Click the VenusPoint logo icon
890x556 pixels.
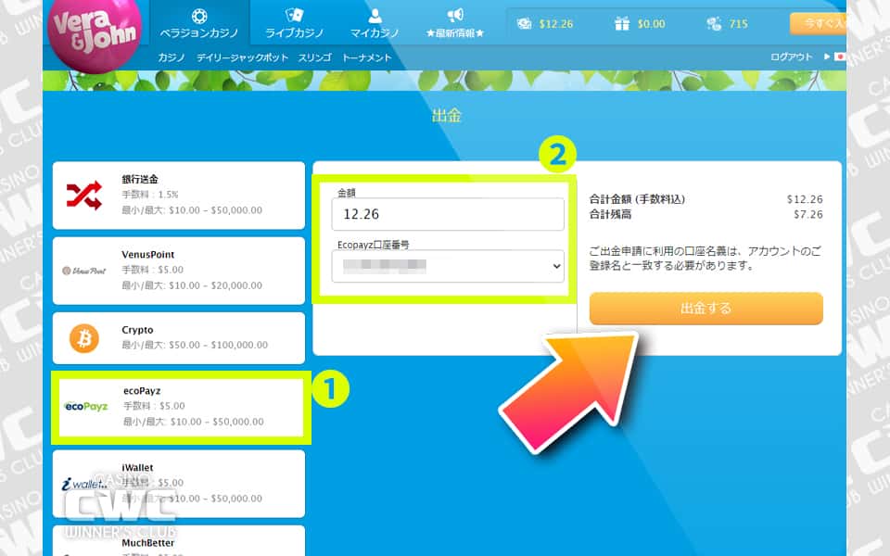[84, 271]
